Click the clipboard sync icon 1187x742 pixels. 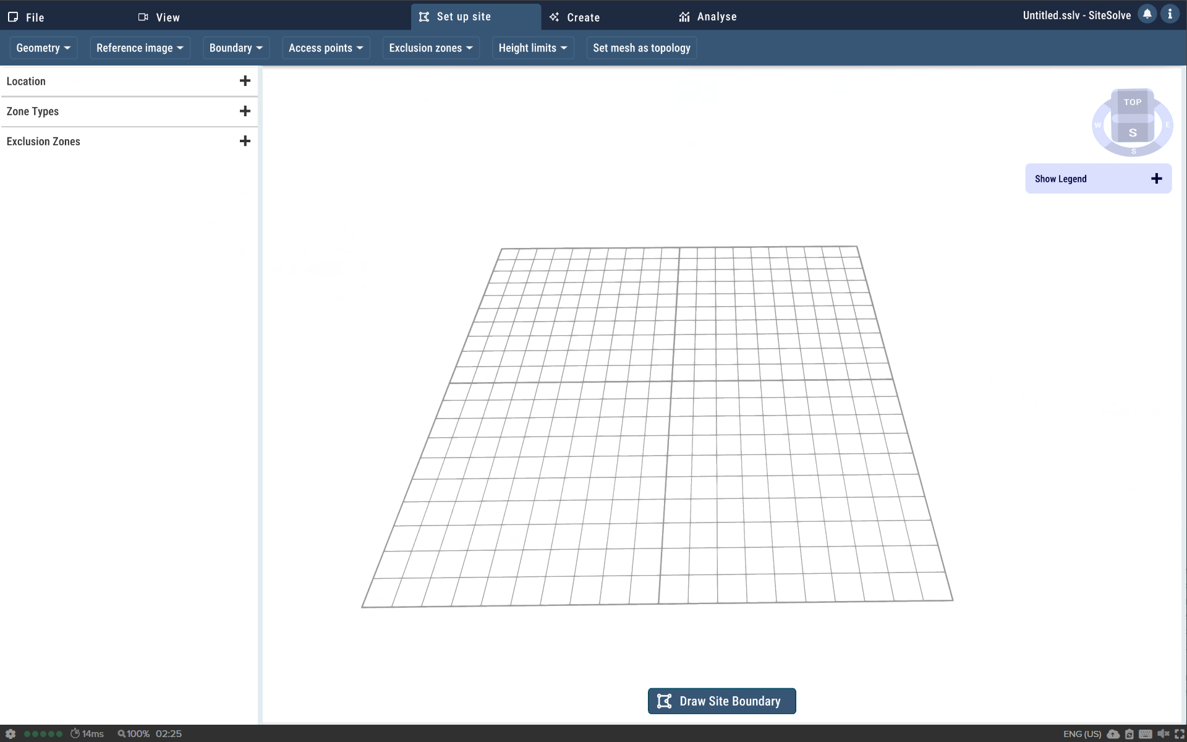(x=1130, y=734)
